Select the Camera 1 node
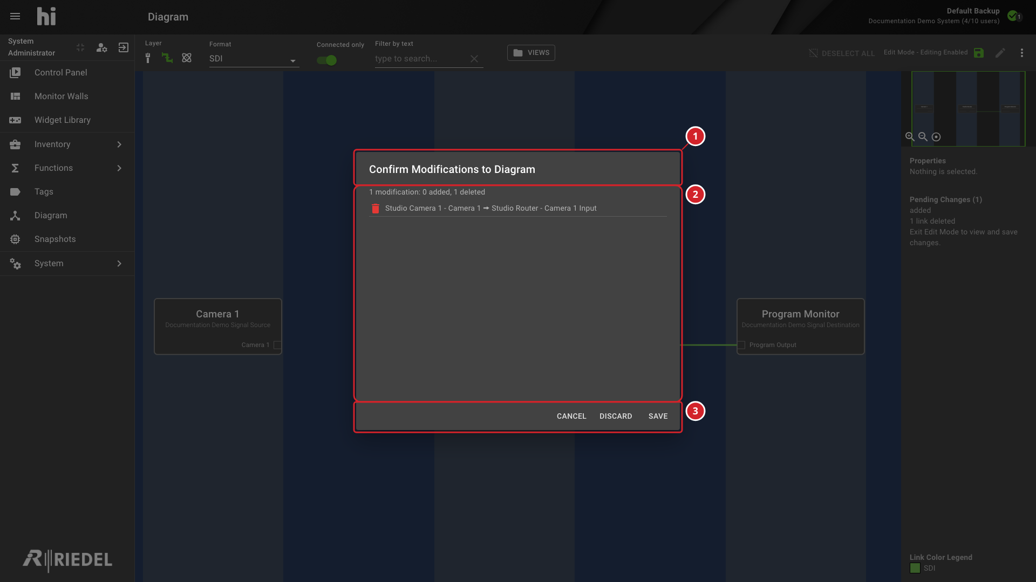This screenshot has height=582, width=1036. 218,327
